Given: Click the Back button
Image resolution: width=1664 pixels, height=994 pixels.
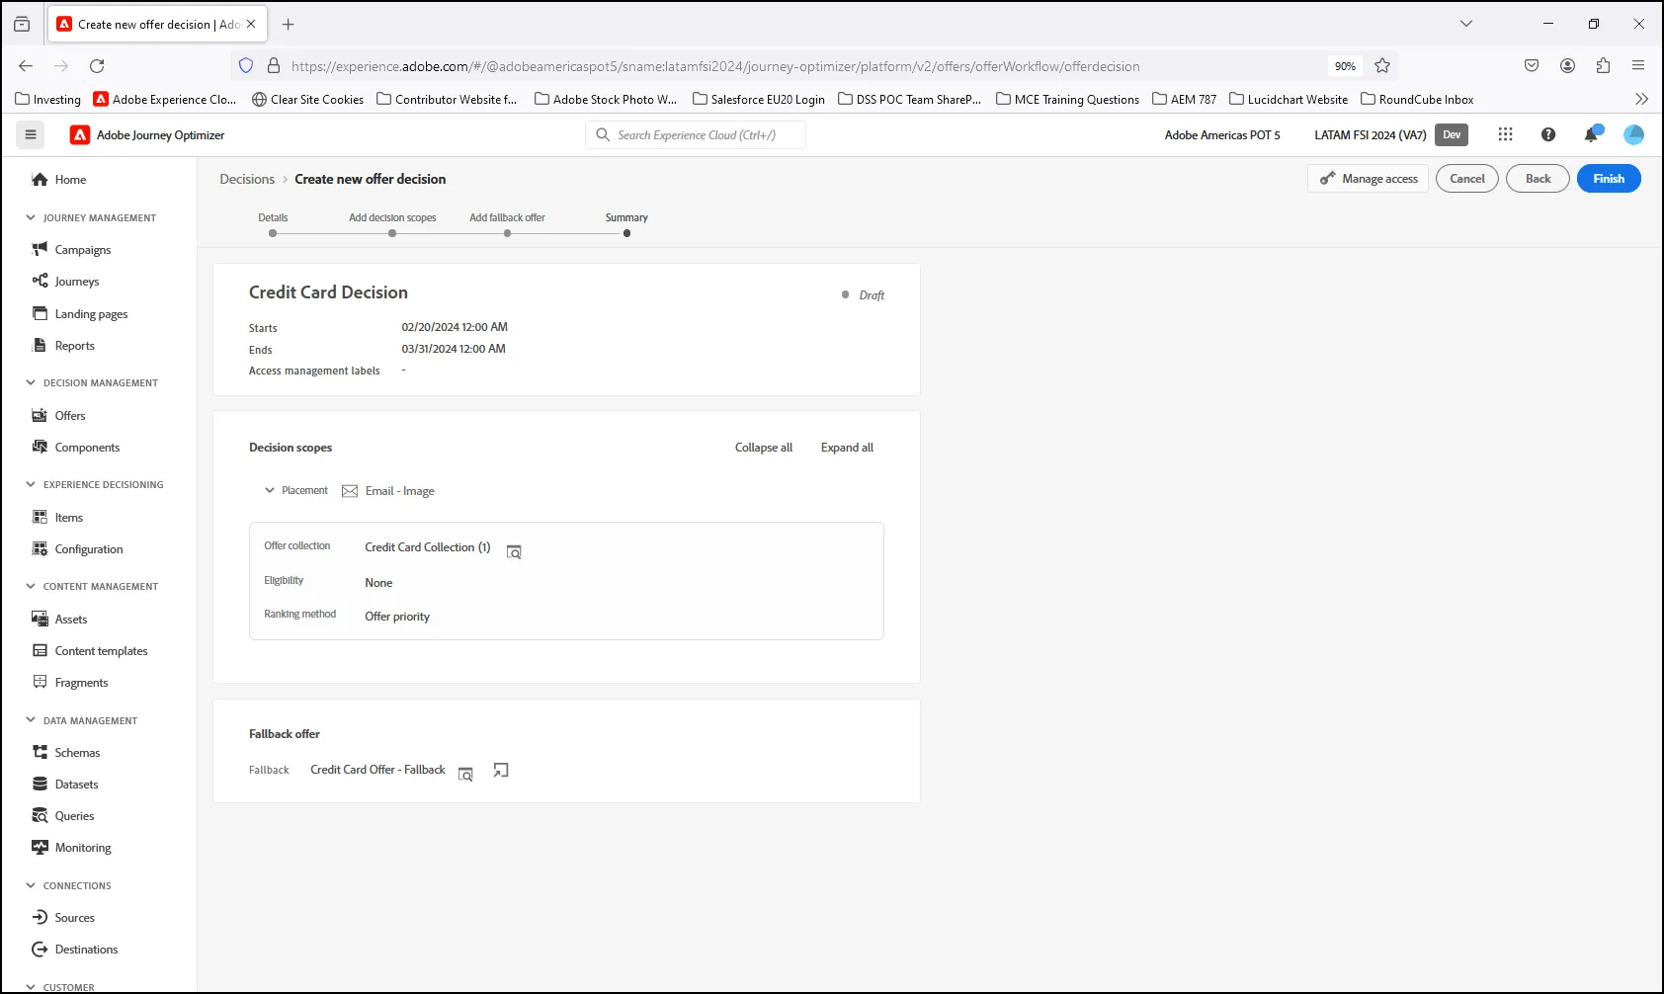Looking at the screenshot, I should click(x=1538, y=179).
